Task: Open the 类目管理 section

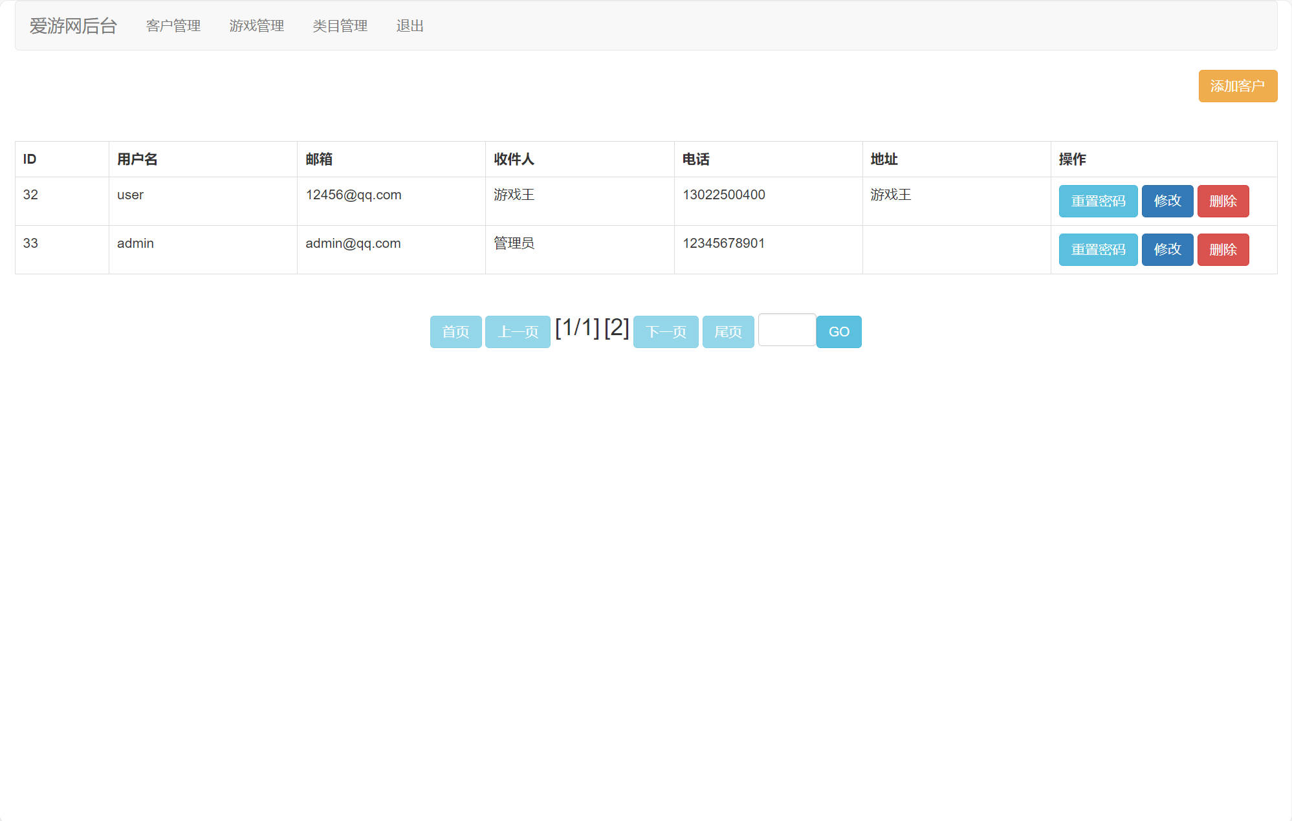Action: [339, 26]
